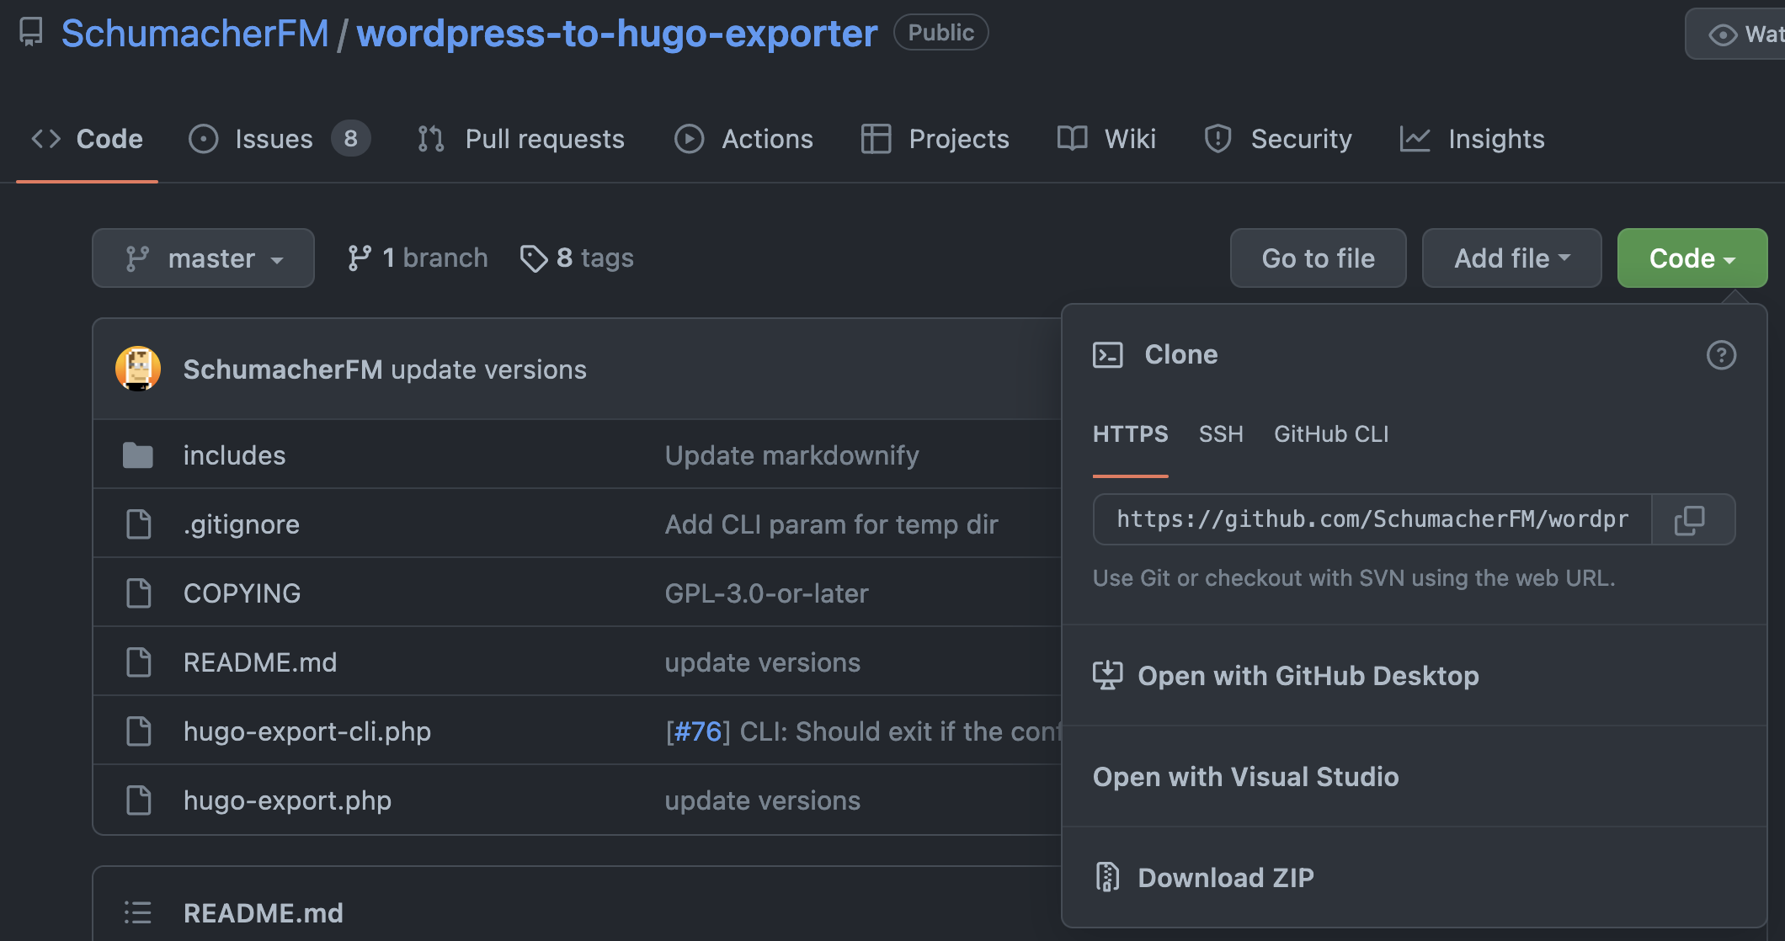The image size is (1785, 941).
Task: Click the Projects table icon
Action: tap(876, 139)
